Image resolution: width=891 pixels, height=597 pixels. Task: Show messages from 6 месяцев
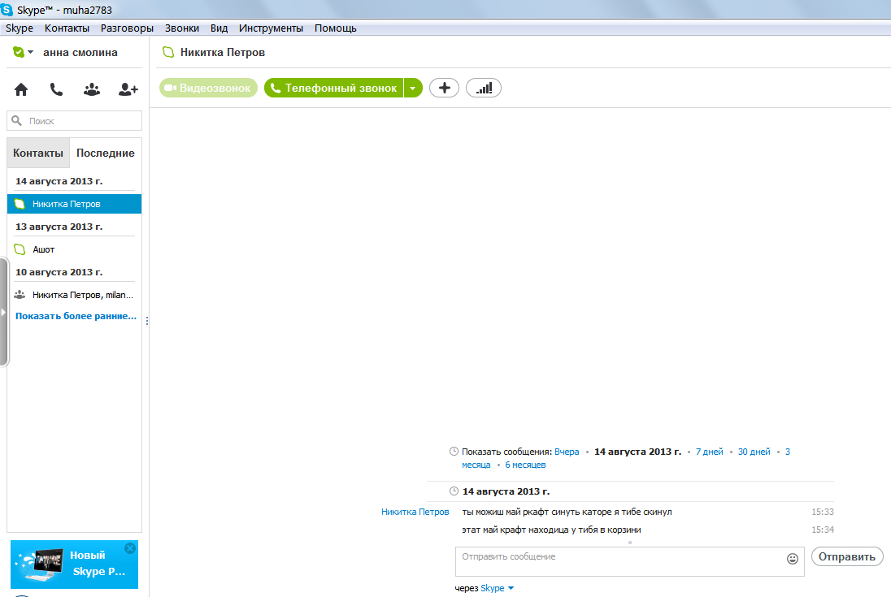525,465
